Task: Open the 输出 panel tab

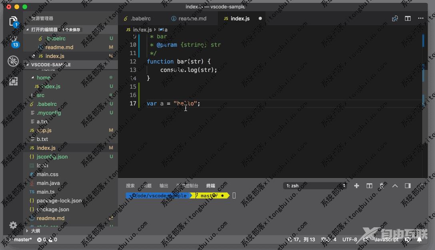Action: (x=164, y=186)
